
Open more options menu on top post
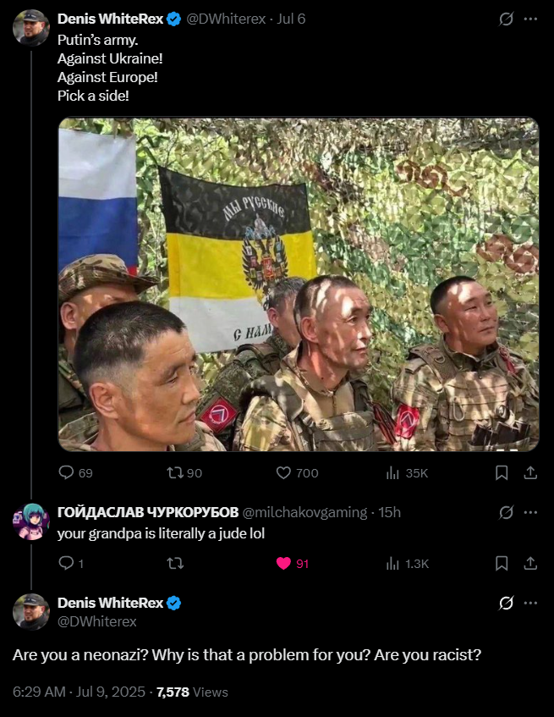tap(530, 19)
